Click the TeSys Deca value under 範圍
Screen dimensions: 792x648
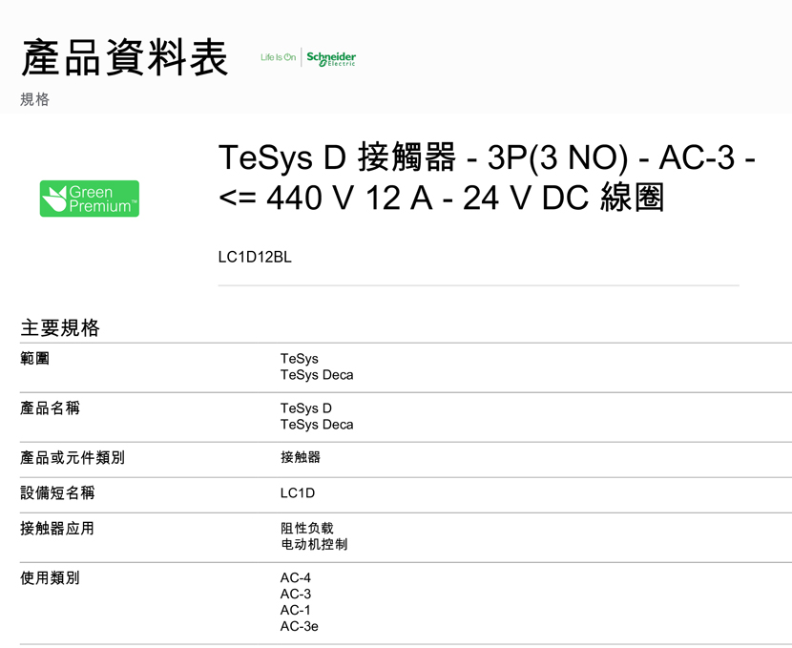click(317, 375)
